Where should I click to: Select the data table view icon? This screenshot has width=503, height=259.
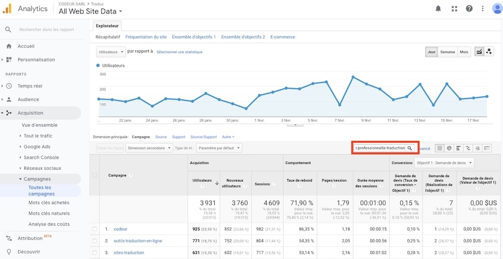[439, 148]
